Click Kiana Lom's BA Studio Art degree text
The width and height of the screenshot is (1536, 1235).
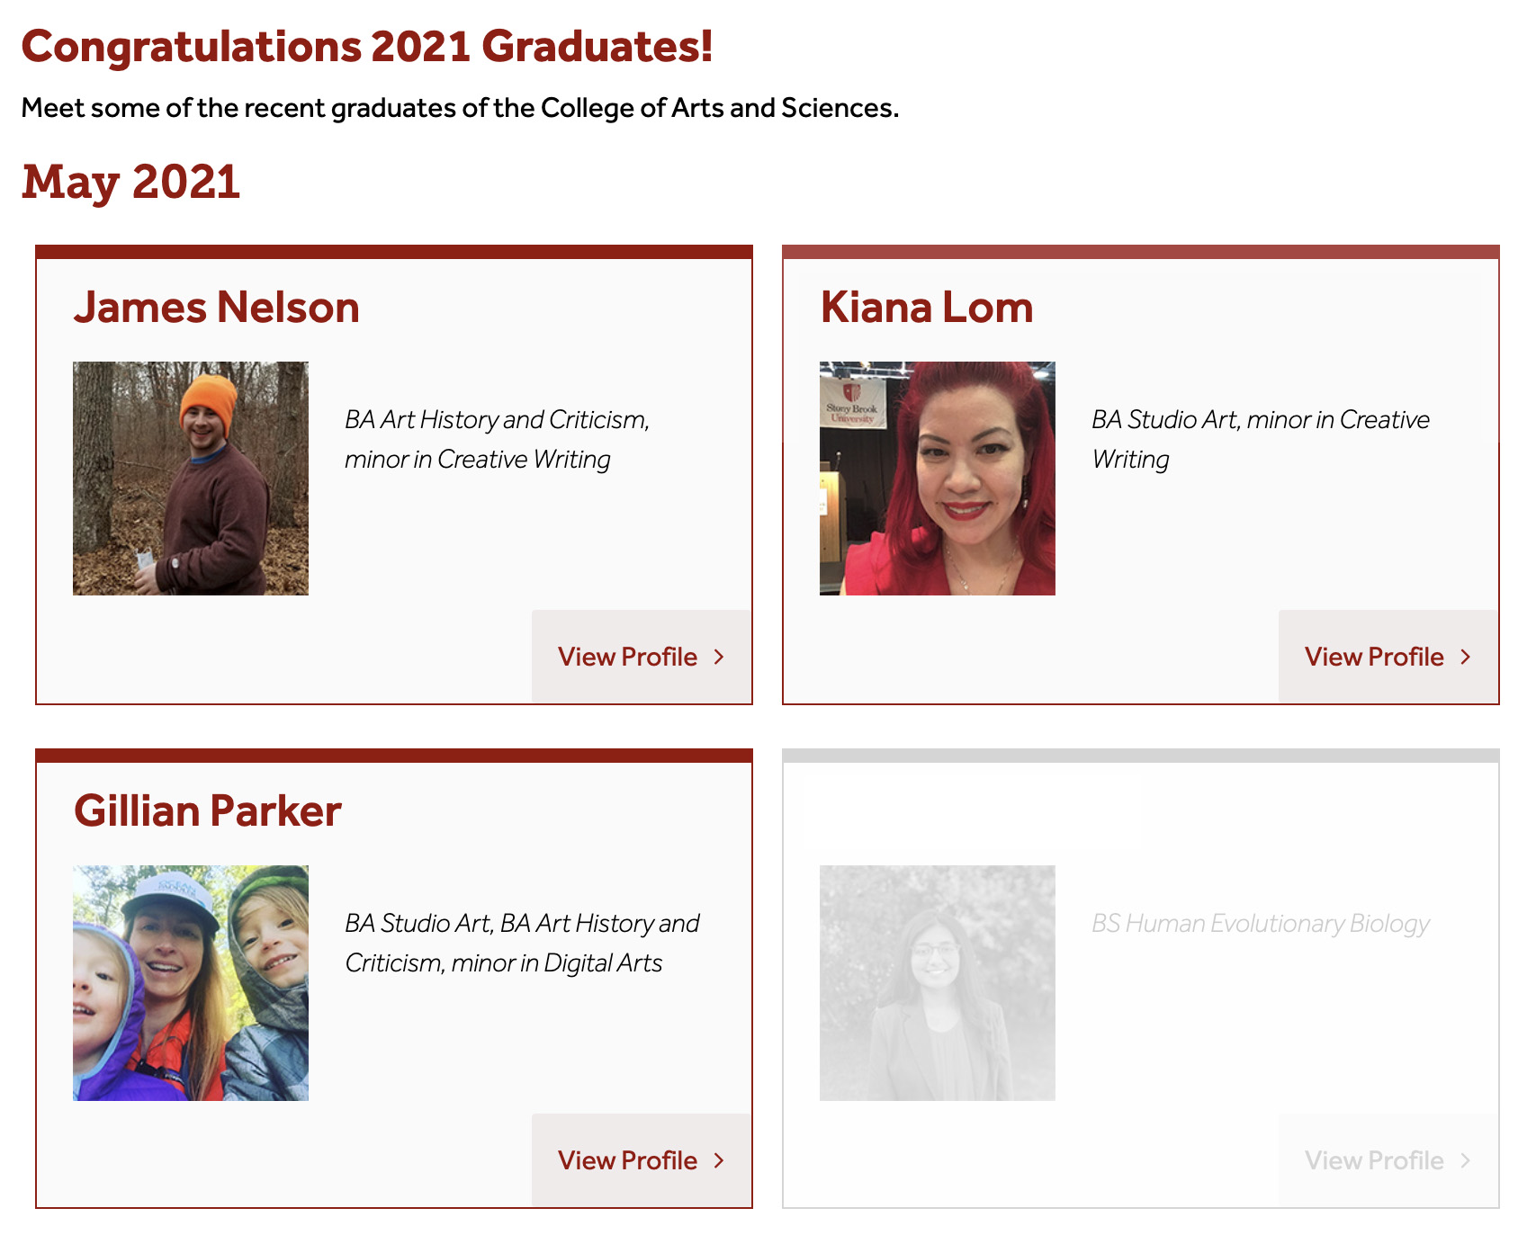tap(1261, 440)
